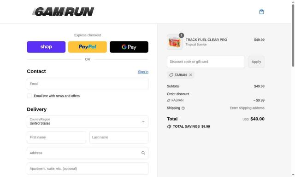The image size is (295, 177).
Task: Focus the Email input field
Action: [x=88, y=84]
